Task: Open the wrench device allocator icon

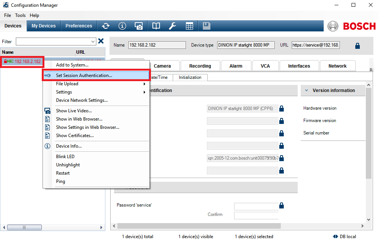Action: pos(172,26)
